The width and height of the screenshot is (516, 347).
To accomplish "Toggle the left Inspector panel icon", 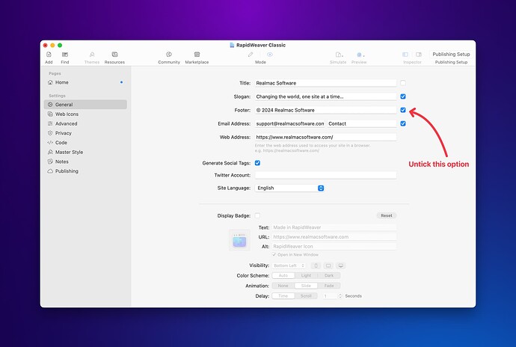I will [x=405, y=55].
